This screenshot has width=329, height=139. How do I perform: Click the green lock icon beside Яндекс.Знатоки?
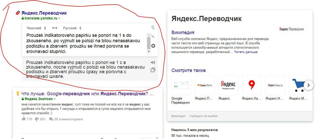[23, 99]
